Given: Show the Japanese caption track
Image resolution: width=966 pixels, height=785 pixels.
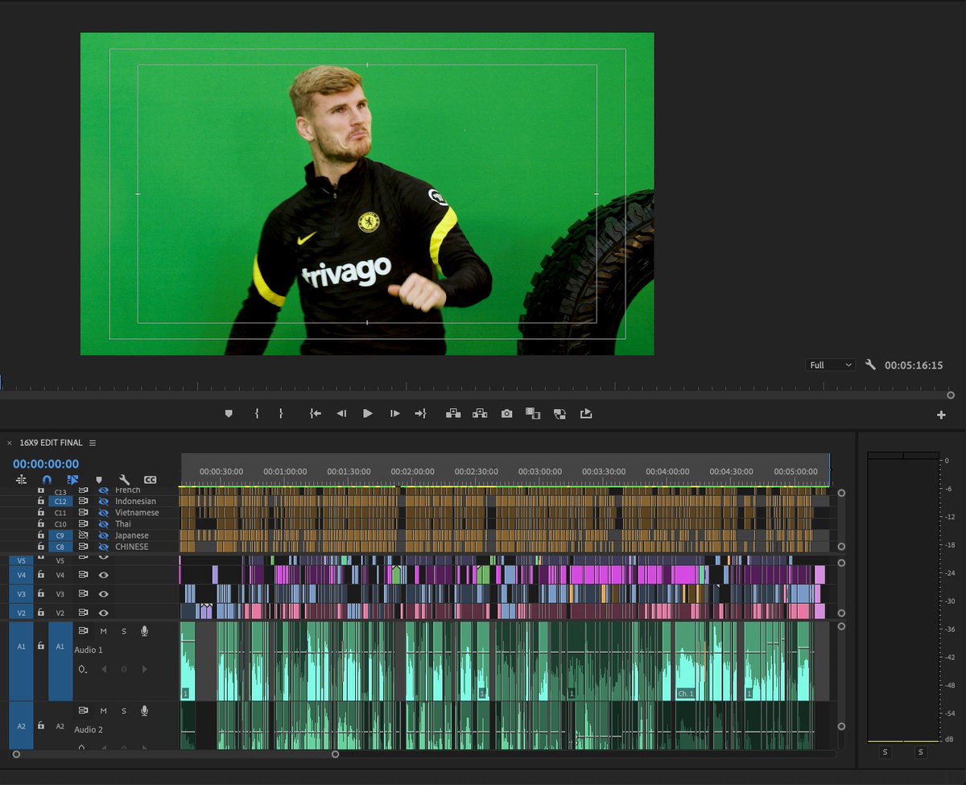Looking at the screenshot, I should tap(103, 535).
